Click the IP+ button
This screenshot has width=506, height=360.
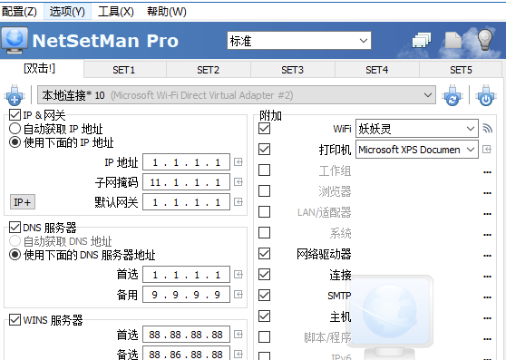point(23,202)
